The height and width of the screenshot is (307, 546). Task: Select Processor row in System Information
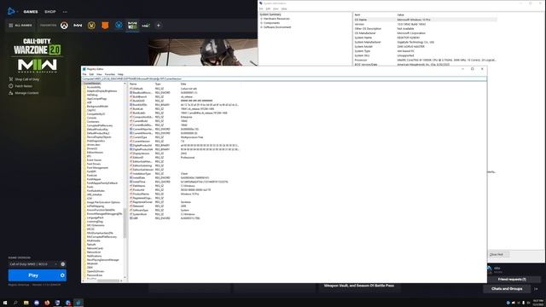click(x=425, y=60)
